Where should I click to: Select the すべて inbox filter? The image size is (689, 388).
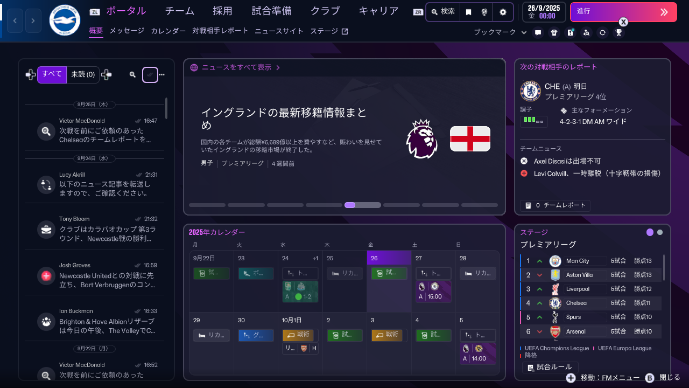52,75
